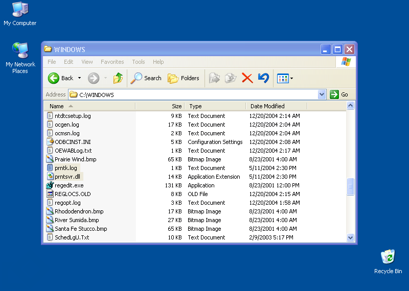The image size is (409, 291).
Task: Click the blue Undo arrow icon
Action: tap(263, 78)
